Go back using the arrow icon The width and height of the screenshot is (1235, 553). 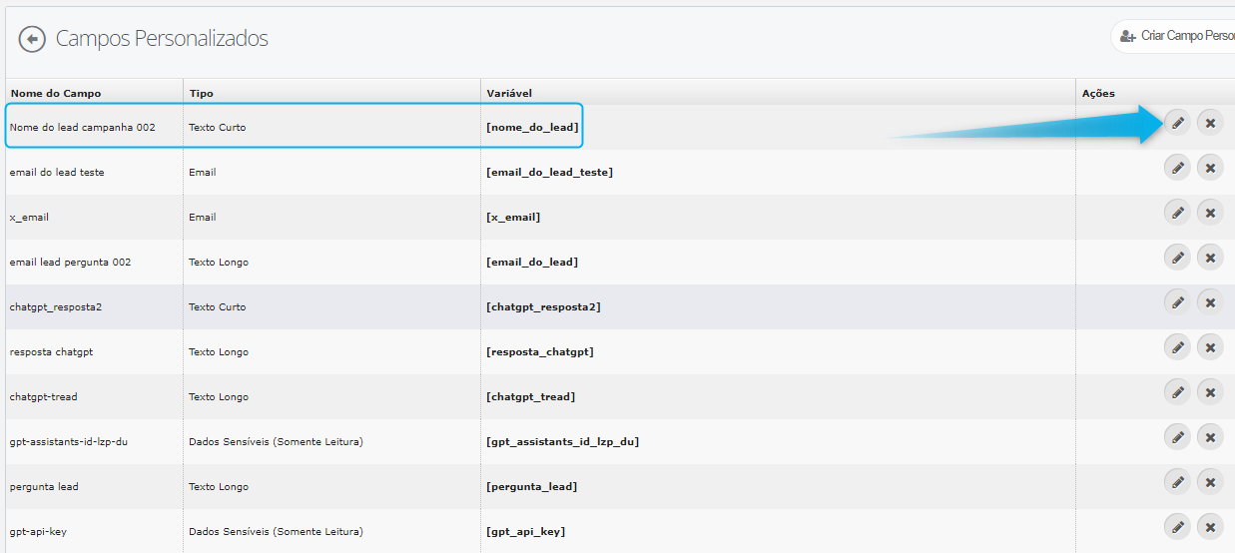point(32,39)
